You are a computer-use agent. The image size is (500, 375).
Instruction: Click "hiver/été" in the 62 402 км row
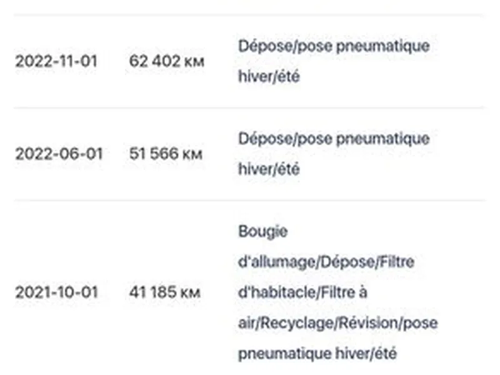268,77
